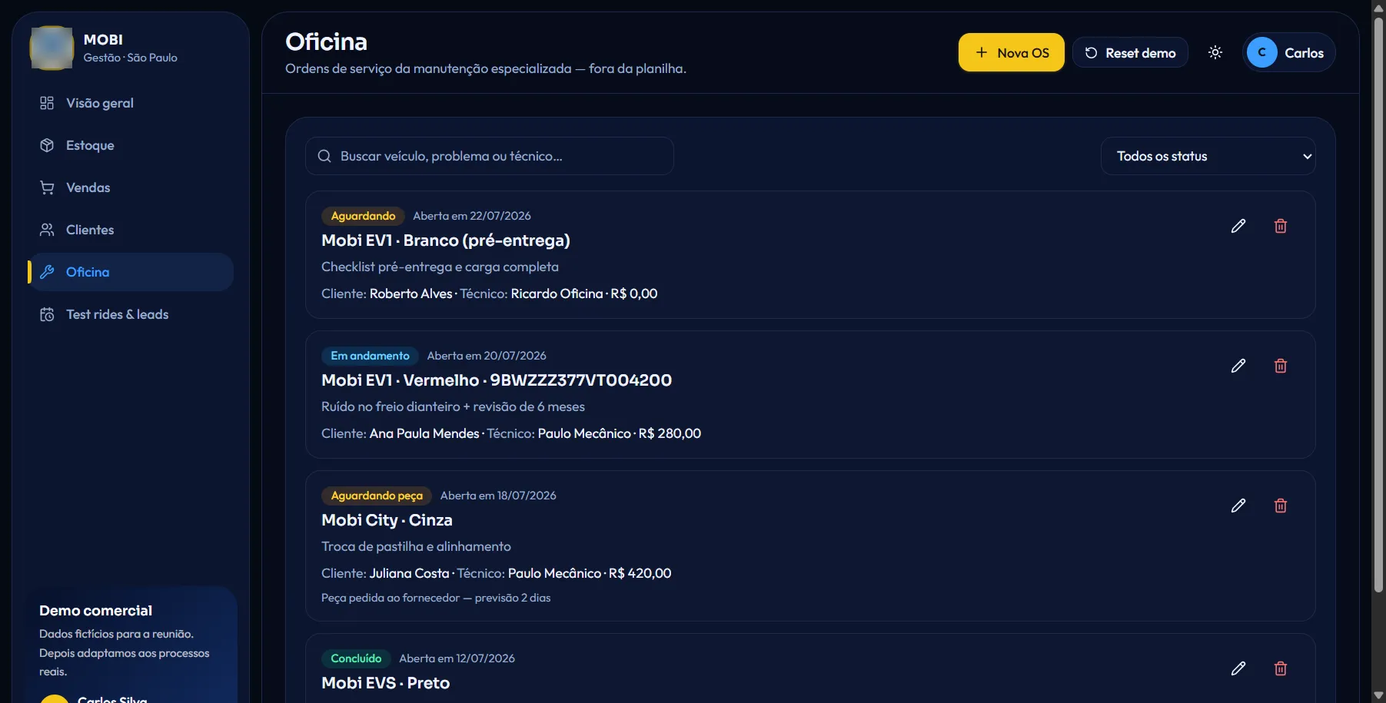This screenshot has height=703, width=1386.
Task: Click the Ana Paula Mendes client line
Action: coord(511,433)
